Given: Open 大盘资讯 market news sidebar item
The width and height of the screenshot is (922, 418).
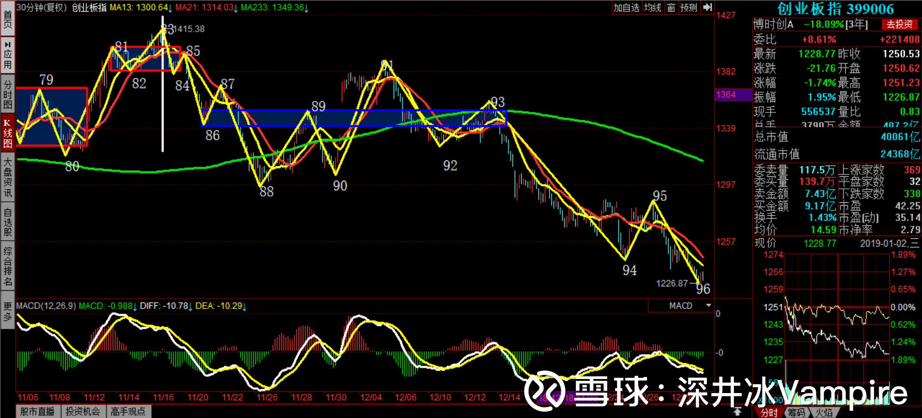Looking at the screenshot, I should click(8, 177).
